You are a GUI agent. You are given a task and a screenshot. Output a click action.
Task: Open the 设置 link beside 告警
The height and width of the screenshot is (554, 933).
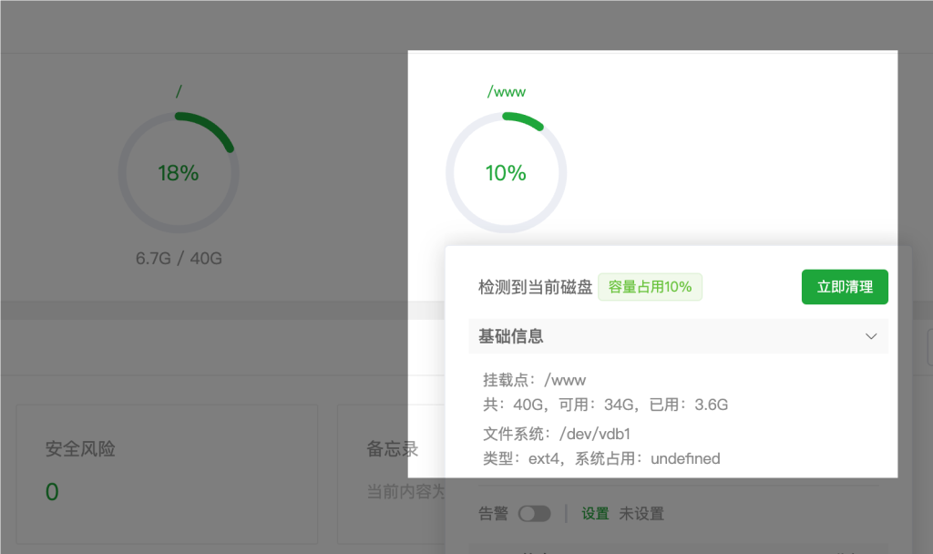click(x=595, y=514)
